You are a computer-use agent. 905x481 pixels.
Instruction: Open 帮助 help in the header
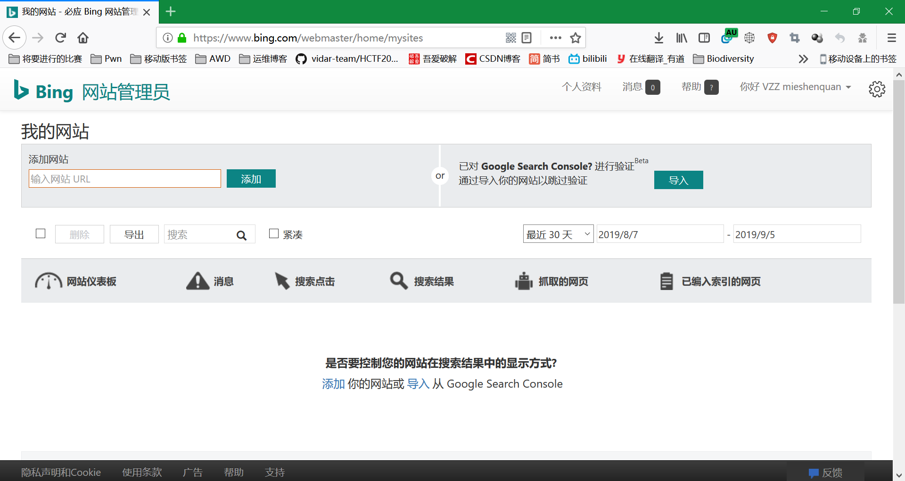coord(700,87)
